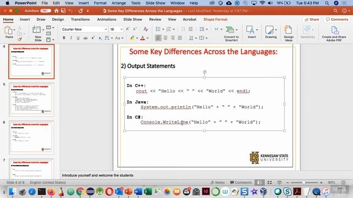Justify the text
353x198 pixels.
[180, 38]
